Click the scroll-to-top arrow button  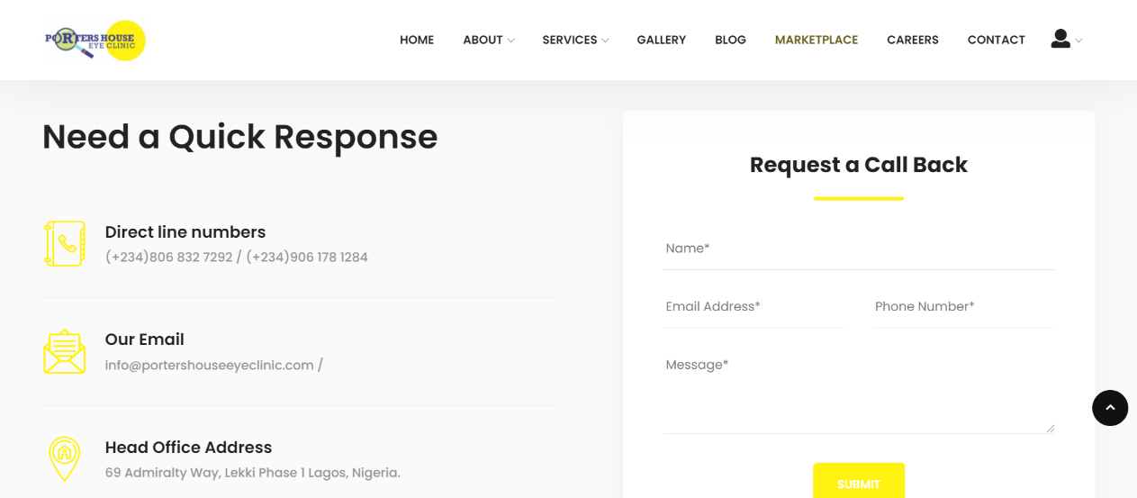click(1110, 408)
